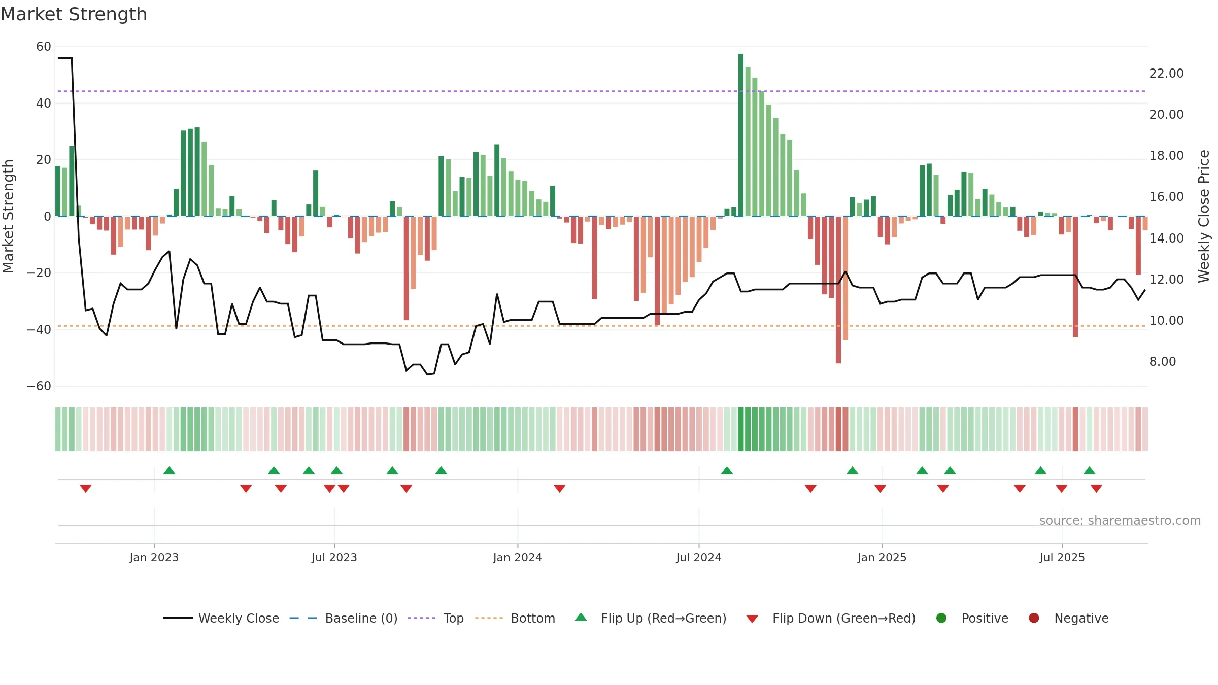Viewport: 1218px width, 685px height.
Task: Click the '40' left axis tick label
Action: coord(44,104)
